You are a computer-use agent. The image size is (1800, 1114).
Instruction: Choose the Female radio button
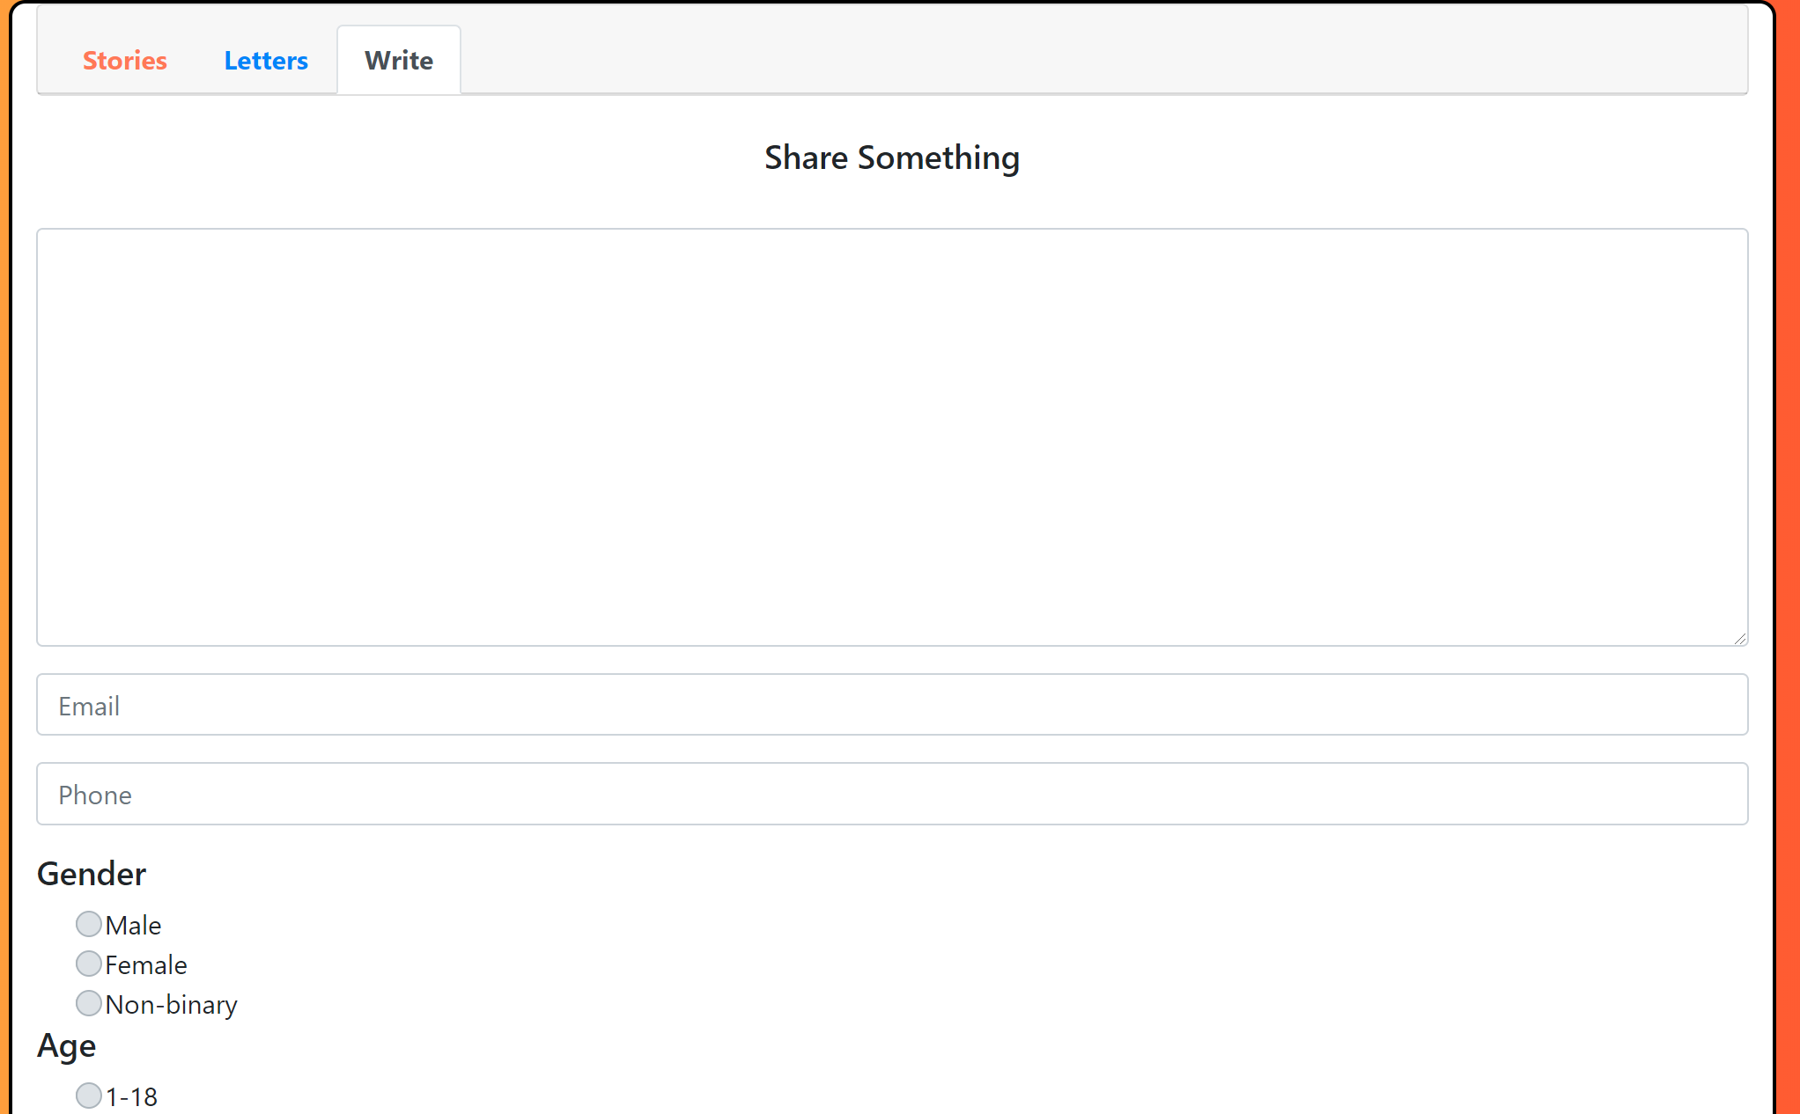[88, 964]
